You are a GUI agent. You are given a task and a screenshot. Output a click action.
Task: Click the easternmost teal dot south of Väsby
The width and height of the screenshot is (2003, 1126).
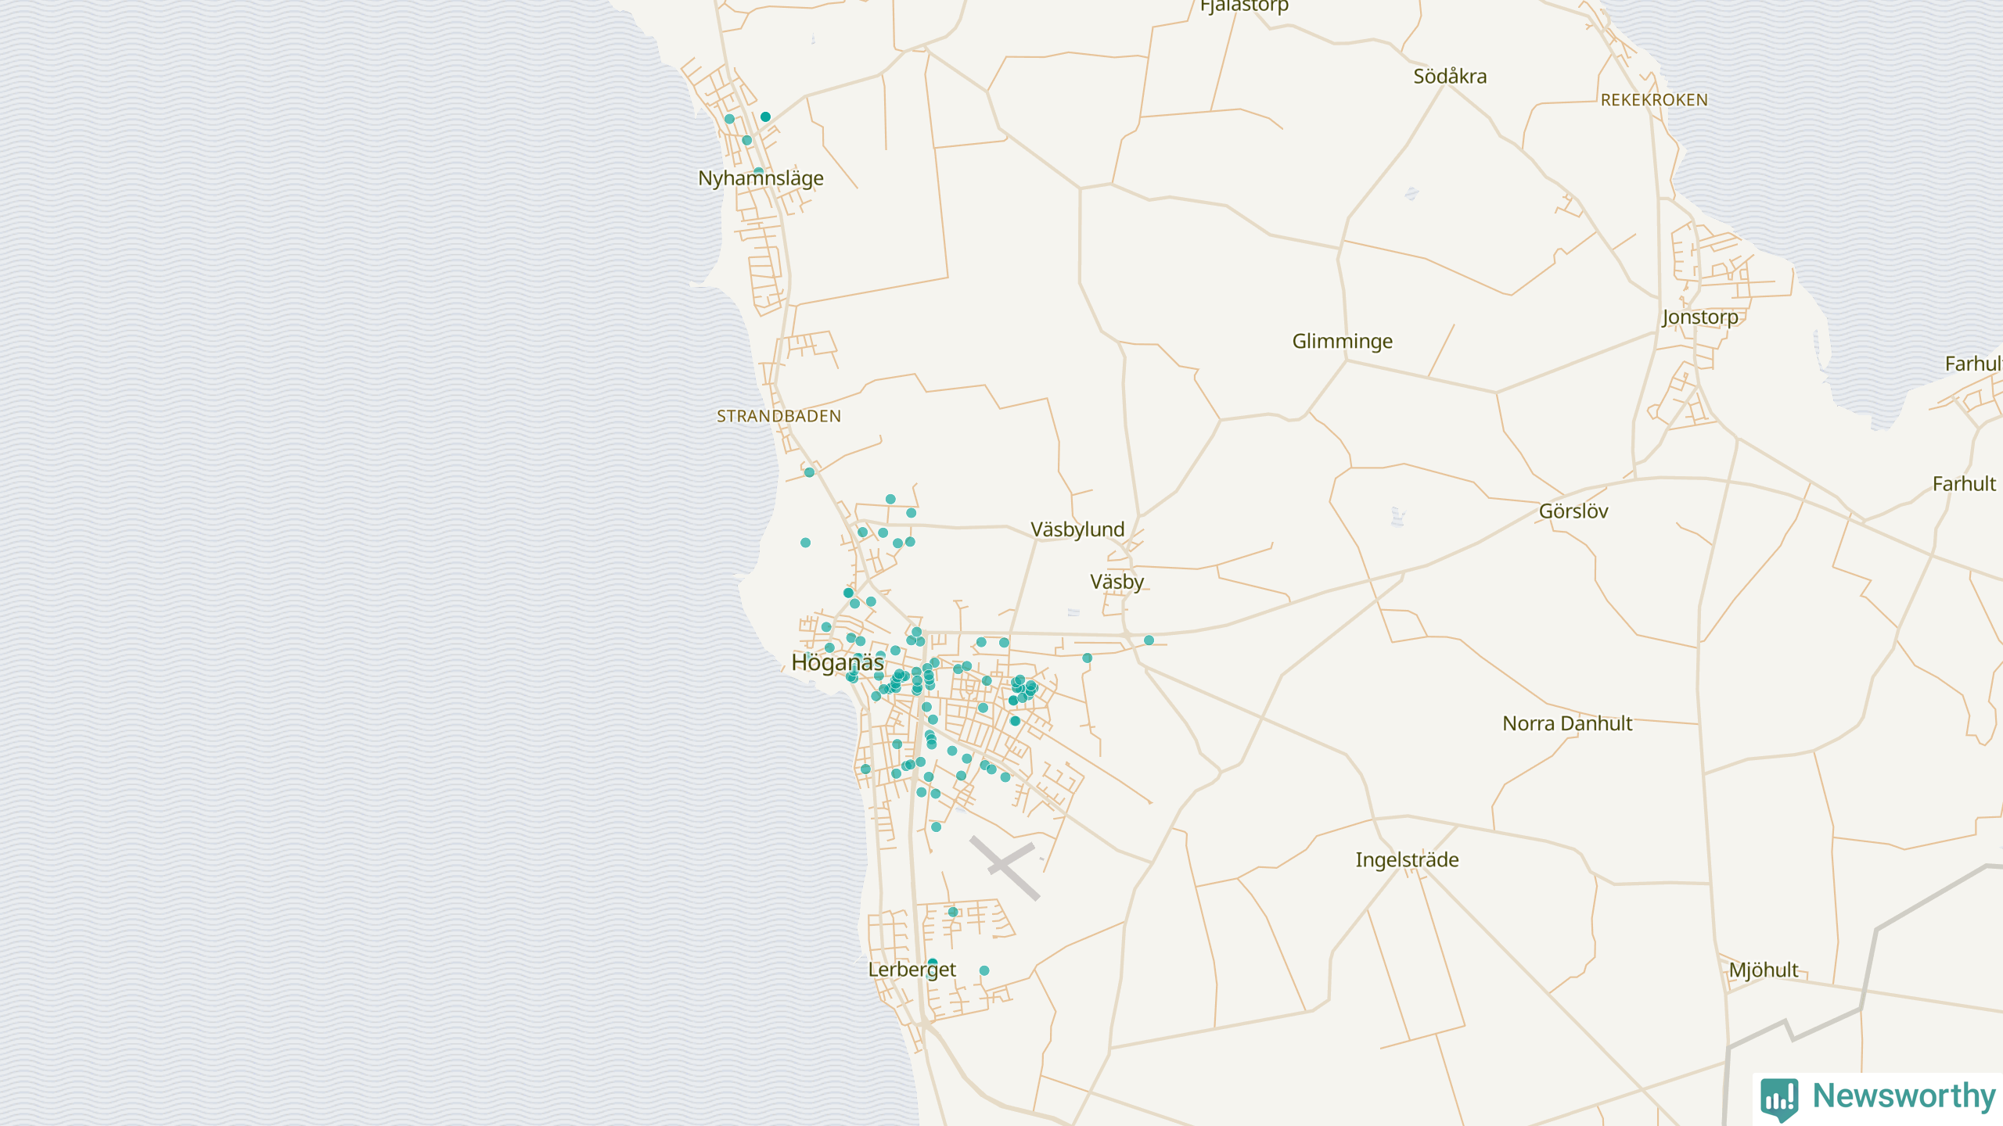point(1149,640)
